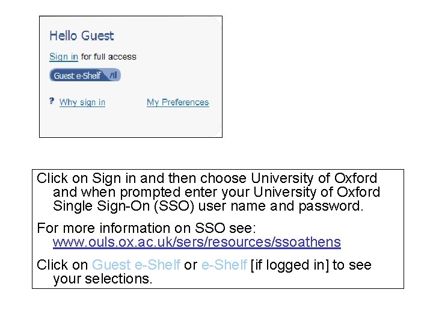Click the Sign in link
This screenshot has height=325, width=433.
click(x=63, y=57)
